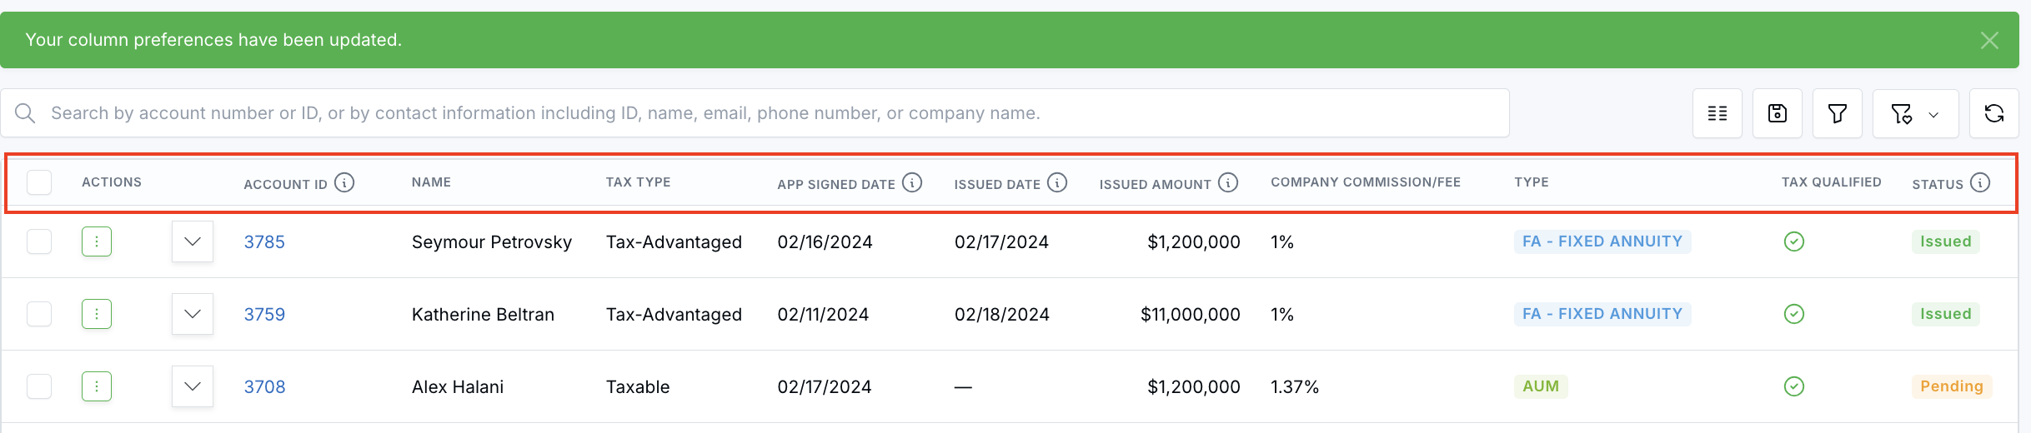2031x433 pixels.
Task: Open account 3785 link
Action: click(x=264, y=242)
